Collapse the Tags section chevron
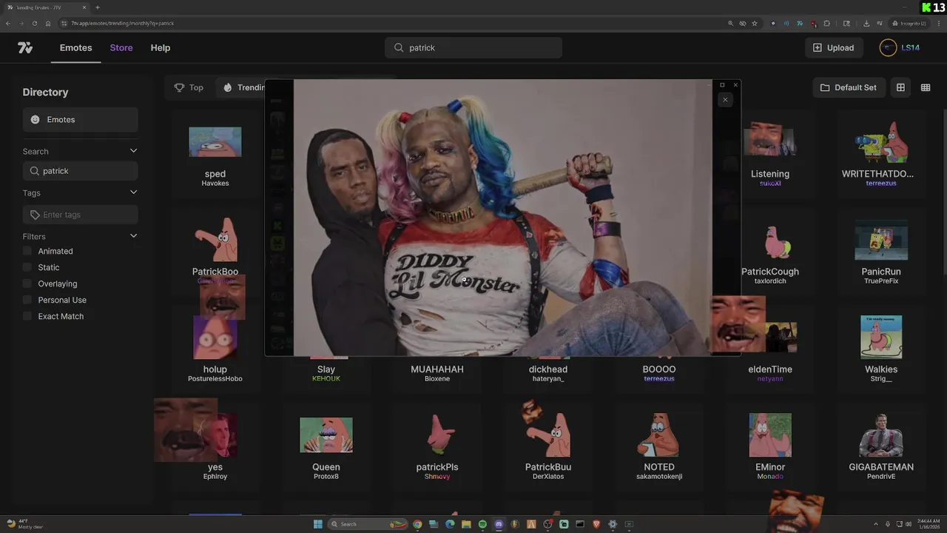The image size is (947, 533). point(133,192)
